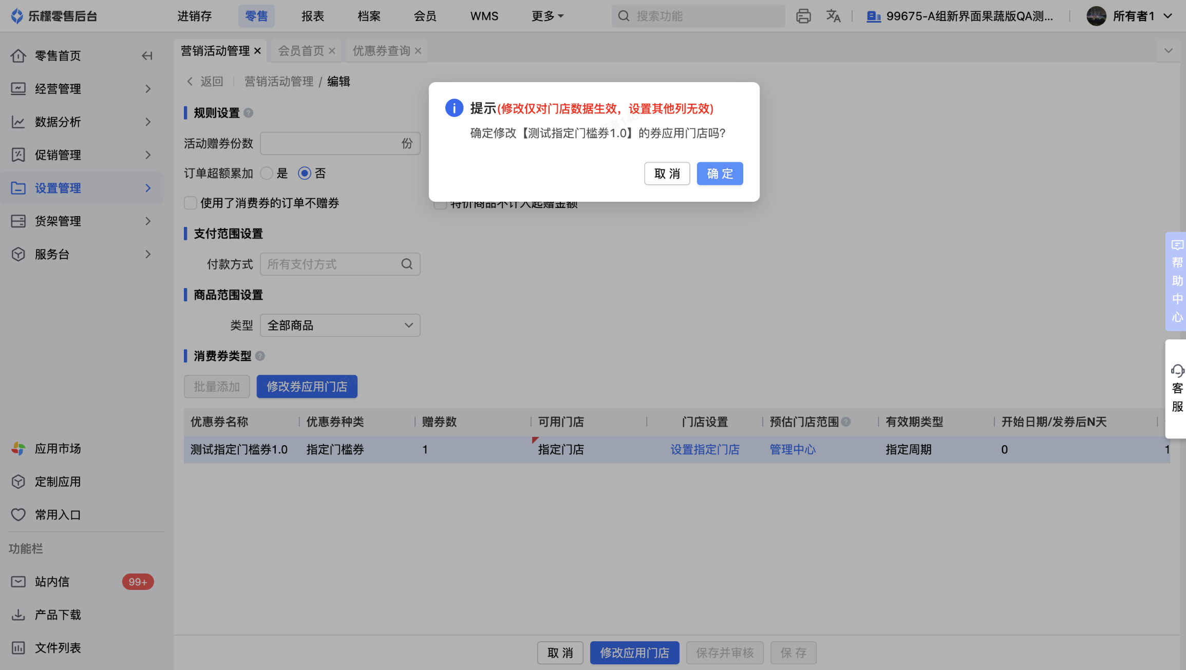
Task: Open 应用市场 app market
Action: point(58,448)
